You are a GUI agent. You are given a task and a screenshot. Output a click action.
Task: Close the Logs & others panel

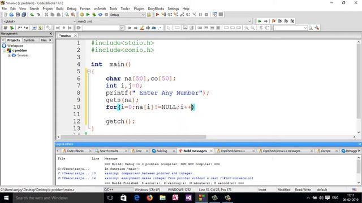coord(360,144)
